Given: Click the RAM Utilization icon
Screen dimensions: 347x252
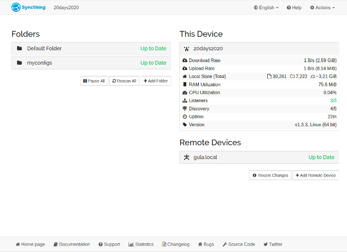Looking at the screenshot, I should click(185, 84).
